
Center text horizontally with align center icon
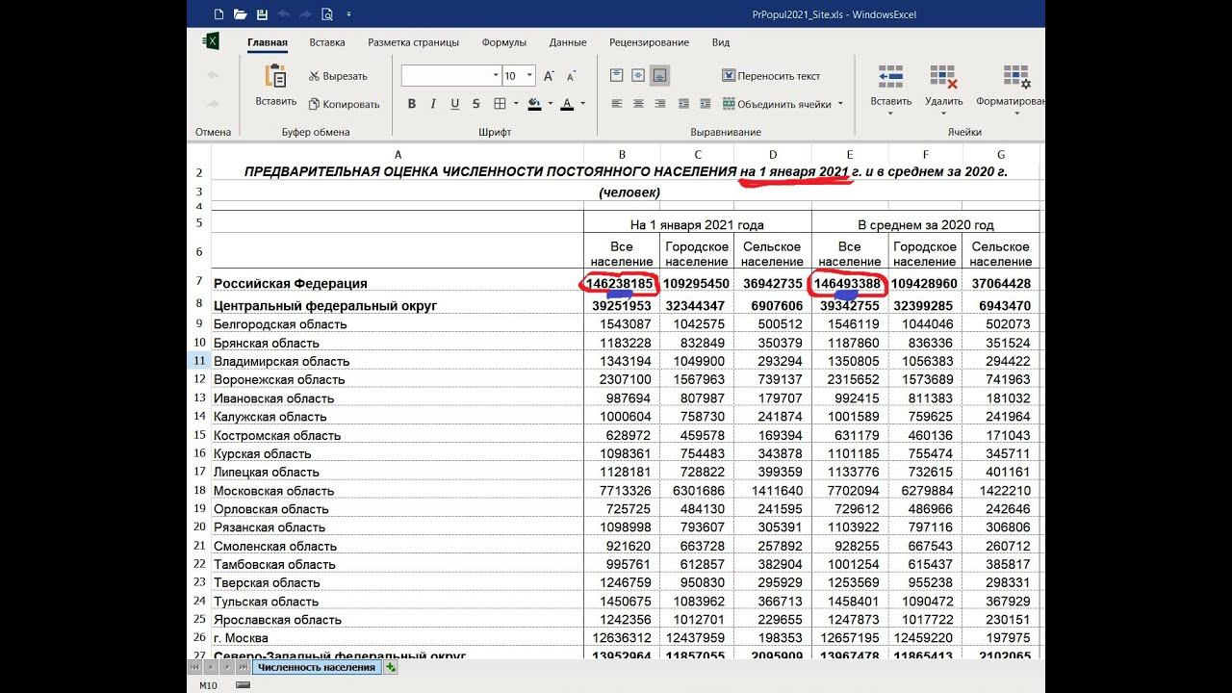(x=638, y=104)
